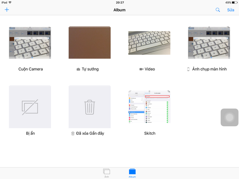The image size is (239, 179).
Task: Click the phone icon beside Ảnh chụp màn hình
Action: (189, 69)
